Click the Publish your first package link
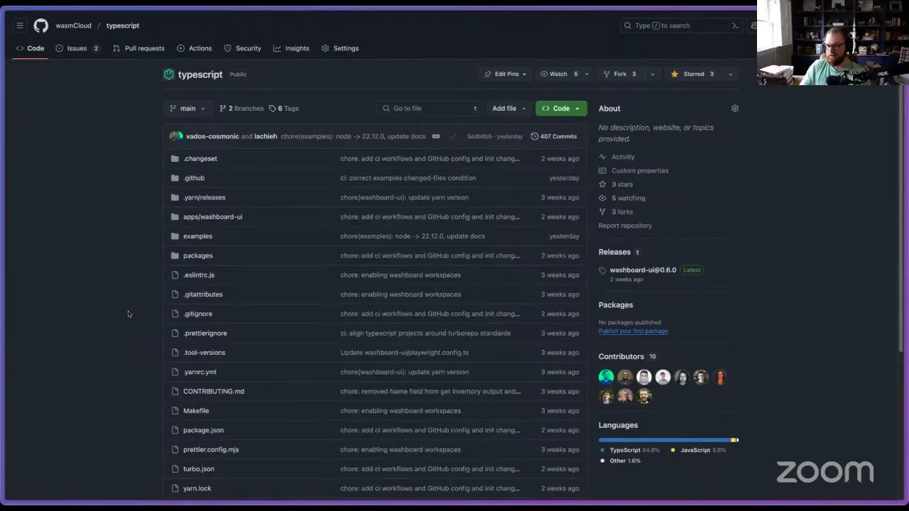Image resolution: width=909 pixels, height=511 pixels. [633, 331]
